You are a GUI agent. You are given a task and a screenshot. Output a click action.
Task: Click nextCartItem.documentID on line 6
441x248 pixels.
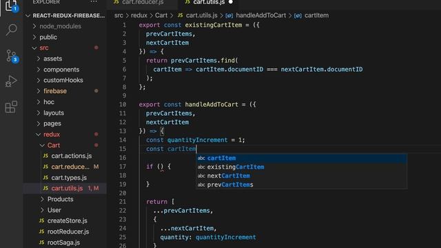pyautogui.click(x=322, y=69)
